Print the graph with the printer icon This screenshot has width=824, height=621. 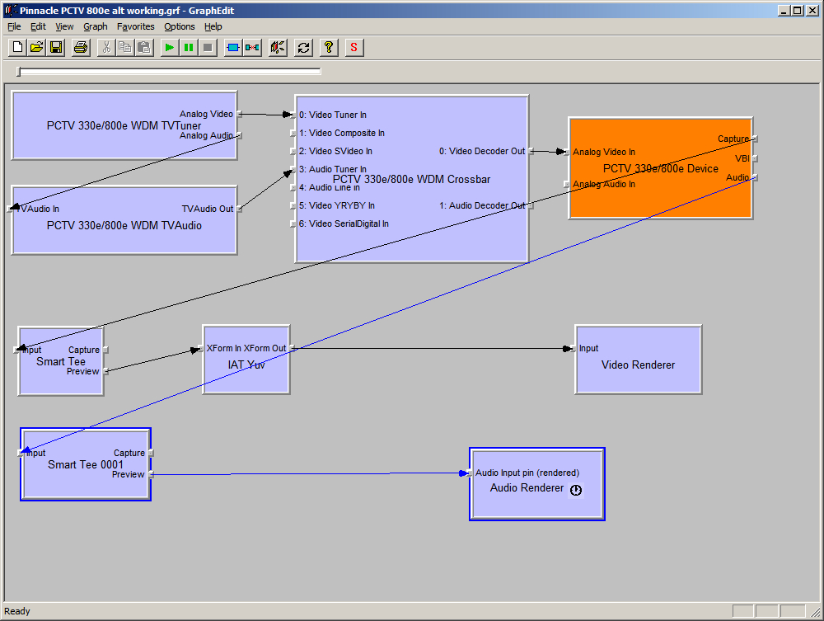pyautogui.click(x=81, y=47)
